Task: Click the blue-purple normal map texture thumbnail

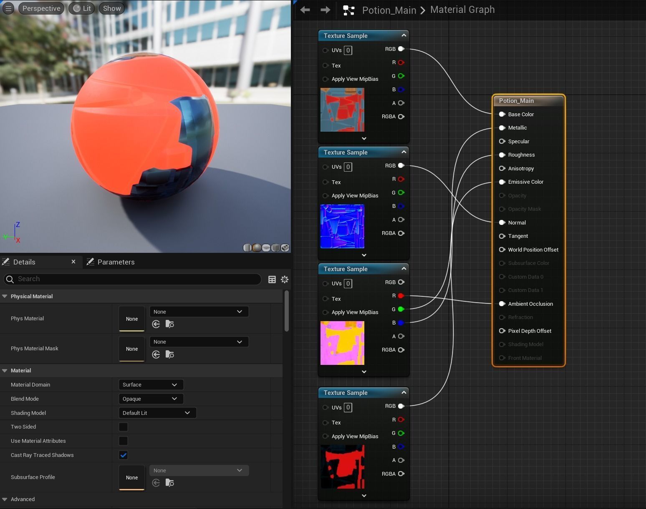Action: [x=342, y=226]
